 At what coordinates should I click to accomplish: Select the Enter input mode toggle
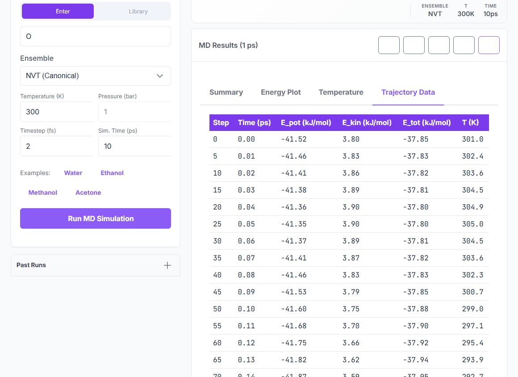[x=58, y=11]
